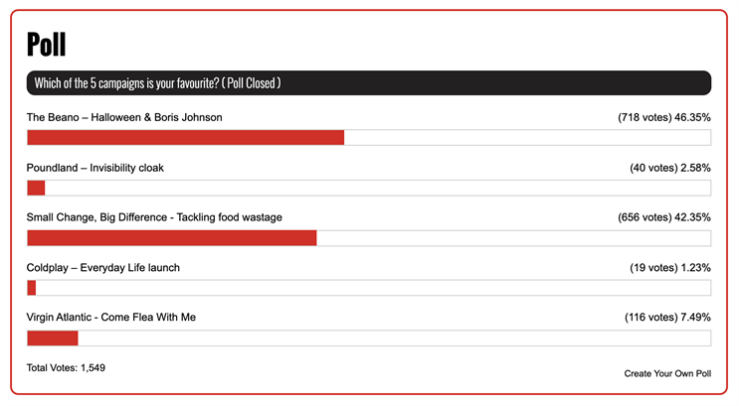The width and height of the screenshot is (739, 406).
Task: Click the 19 votes 1.23% text
Action: click(x=670, y=268)
